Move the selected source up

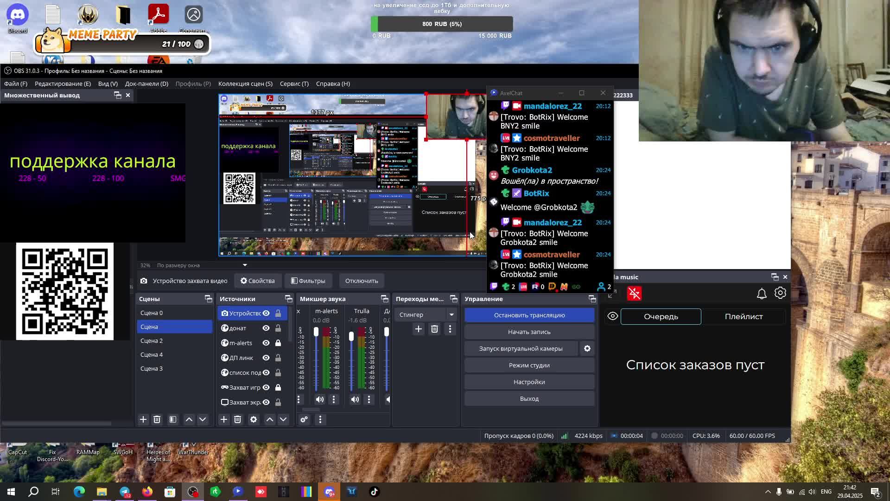pyautogui.click(x=269, y=419)
